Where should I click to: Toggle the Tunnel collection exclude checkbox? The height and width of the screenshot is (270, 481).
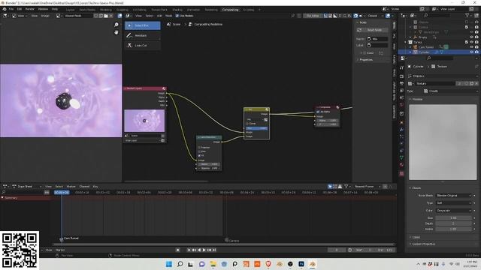coord(467,42)
